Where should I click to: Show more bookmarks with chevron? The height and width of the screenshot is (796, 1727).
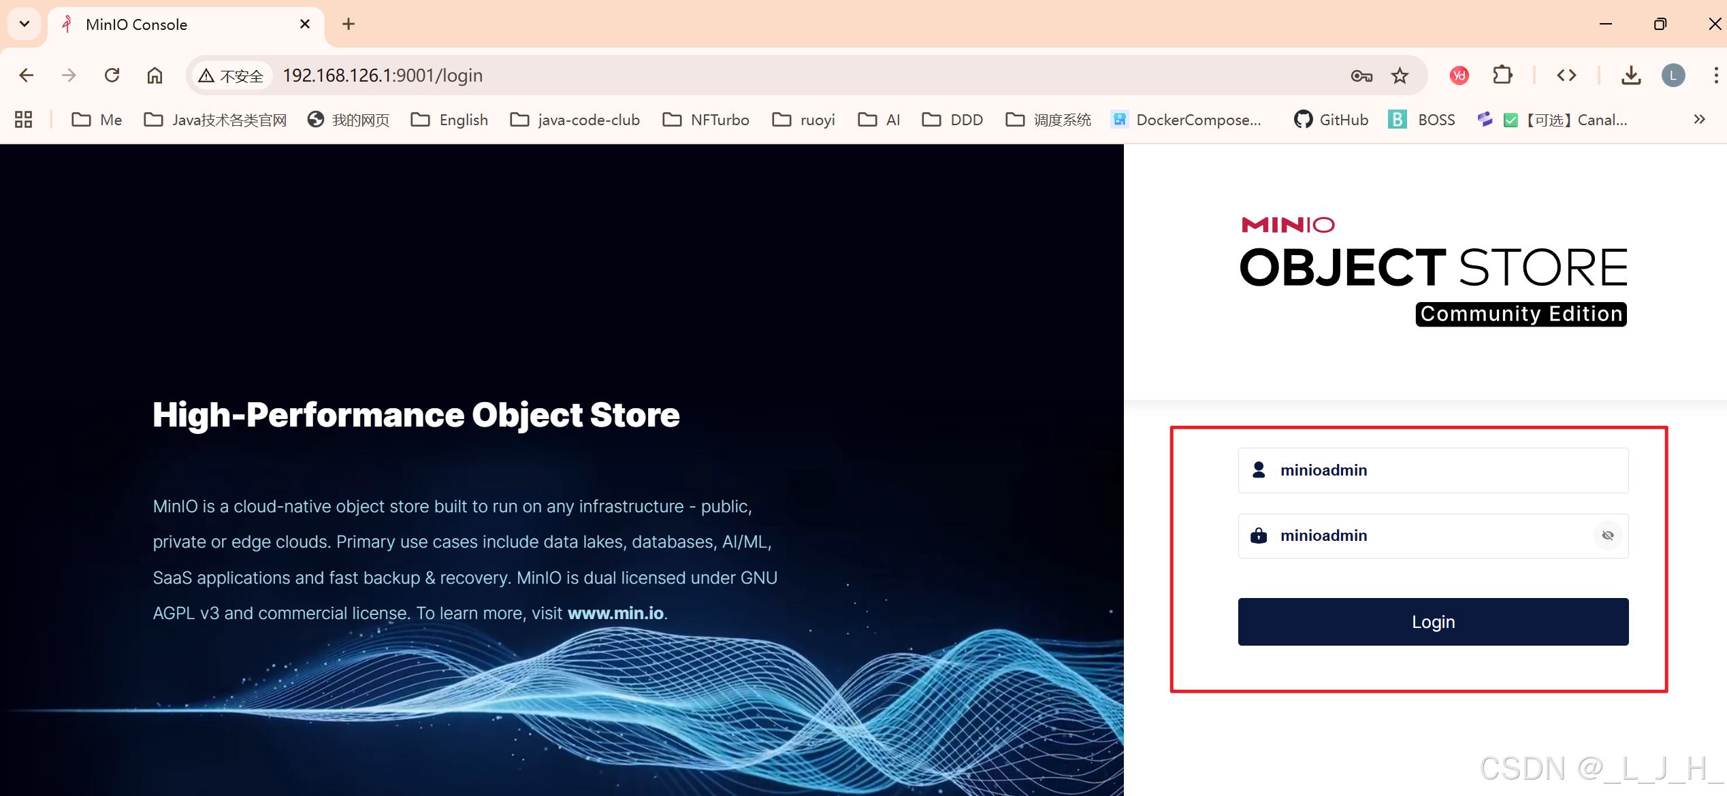click(x=1699, y=120)
